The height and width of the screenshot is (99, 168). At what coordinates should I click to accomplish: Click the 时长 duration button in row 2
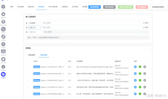click(146, 27)
